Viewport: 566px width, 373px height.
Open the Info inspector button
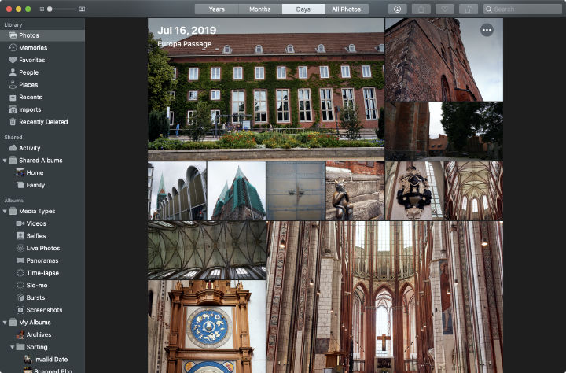click(399, 9)
